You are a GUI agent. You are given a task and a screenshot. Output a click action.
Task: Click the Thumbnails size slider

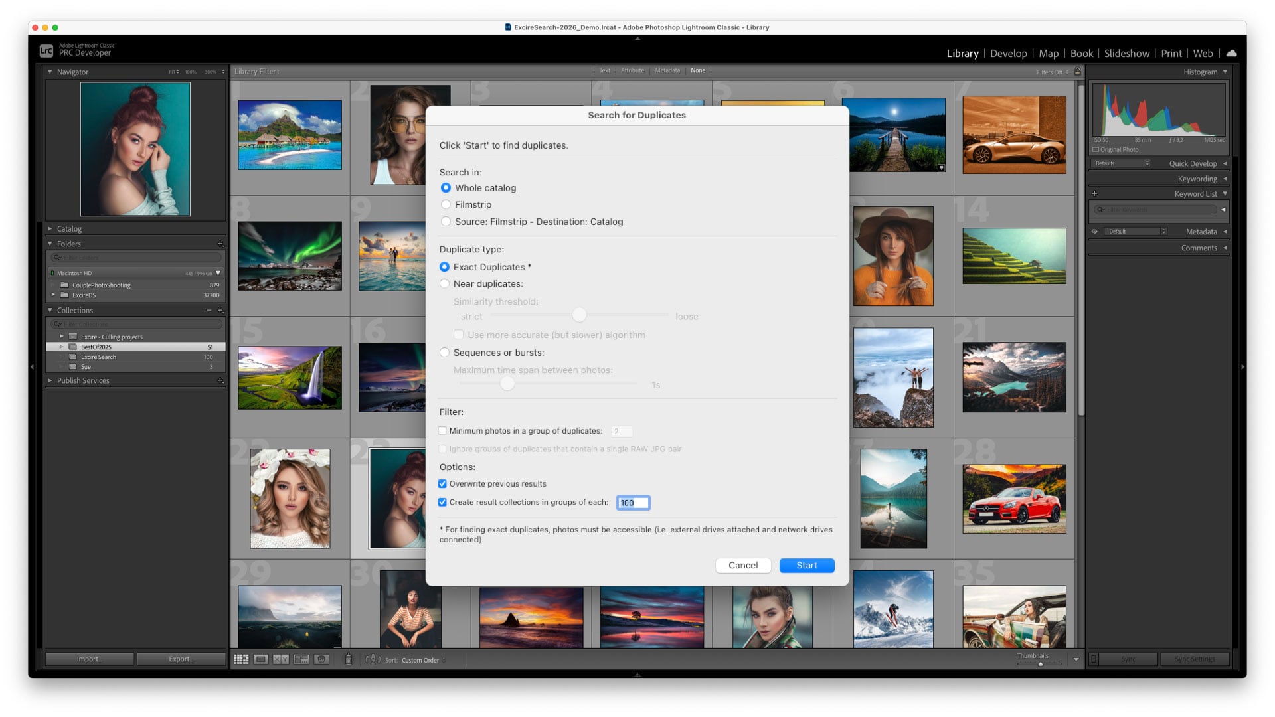[x=1041, y=664]
